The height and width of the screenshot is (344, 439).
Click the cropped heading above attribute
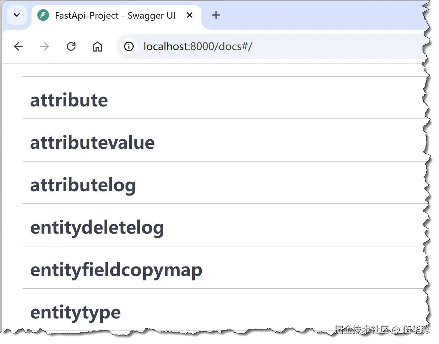pyautogui.click(x=66, y=66)
